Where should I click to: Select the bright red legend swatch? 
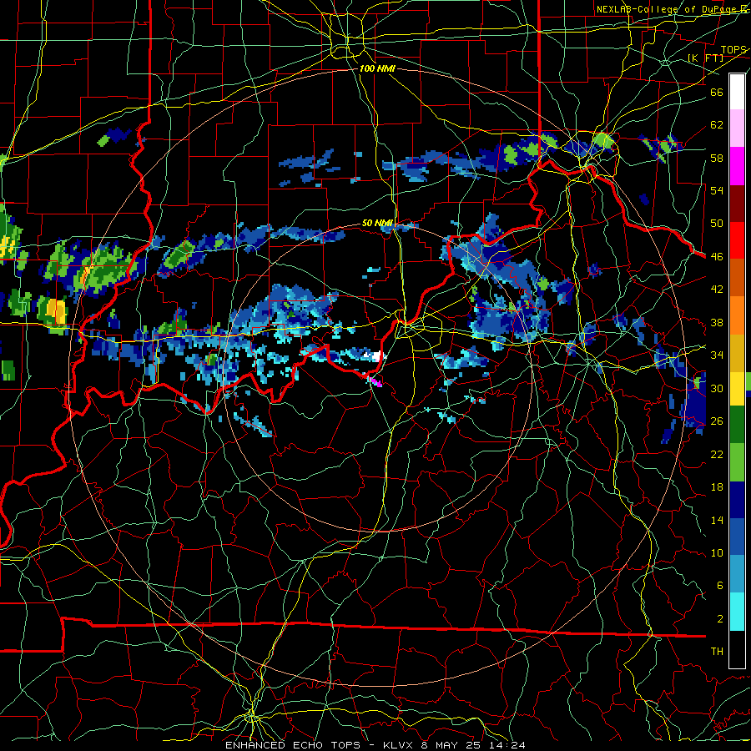[737, 240]
